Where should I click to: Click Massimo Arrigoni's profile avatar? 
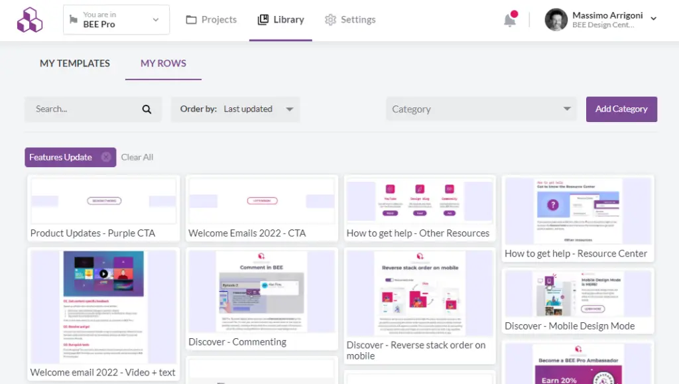tap(556, 20)
